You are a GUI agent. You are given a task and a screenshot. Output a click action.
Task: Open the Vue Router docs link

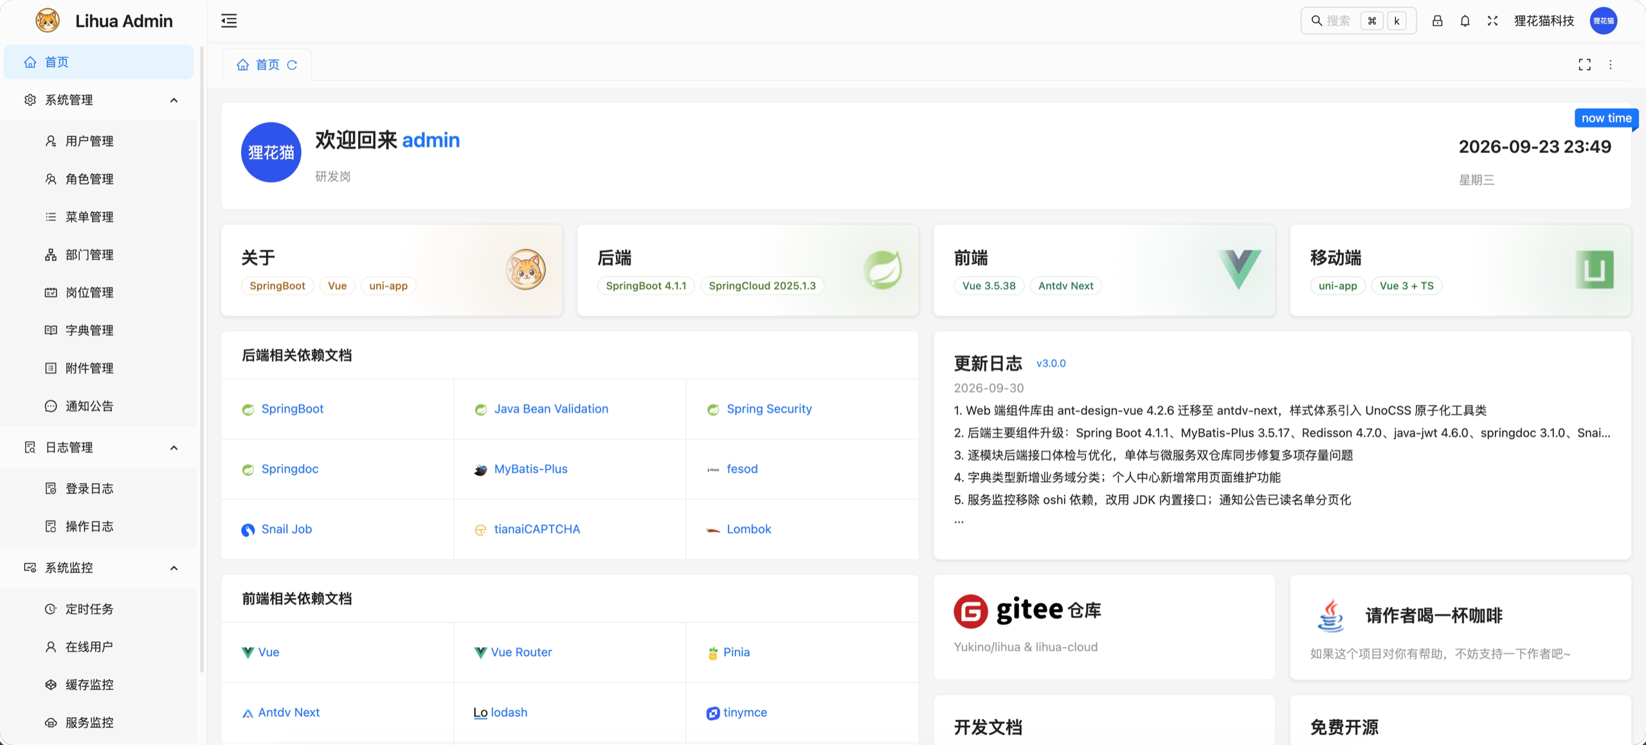(521, 652)
